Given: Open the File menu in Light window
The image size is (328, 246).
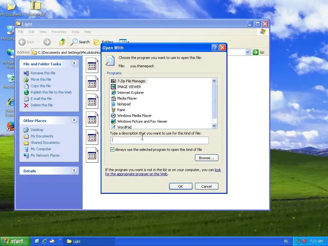Looking at the screenshot, I should point(21,32).
